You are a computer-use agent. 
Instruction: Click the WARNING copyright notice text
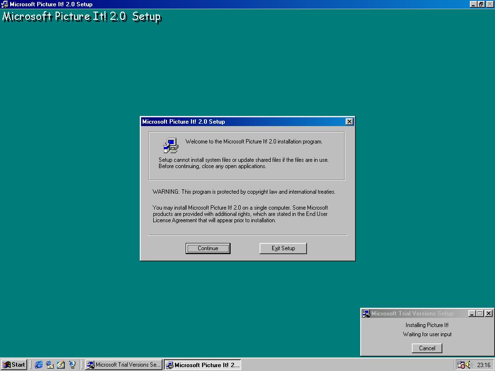point(244,192)
